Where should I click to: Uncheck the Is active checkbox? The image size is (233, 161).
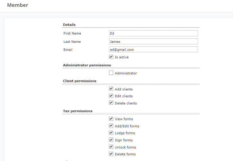click(111, 57)
